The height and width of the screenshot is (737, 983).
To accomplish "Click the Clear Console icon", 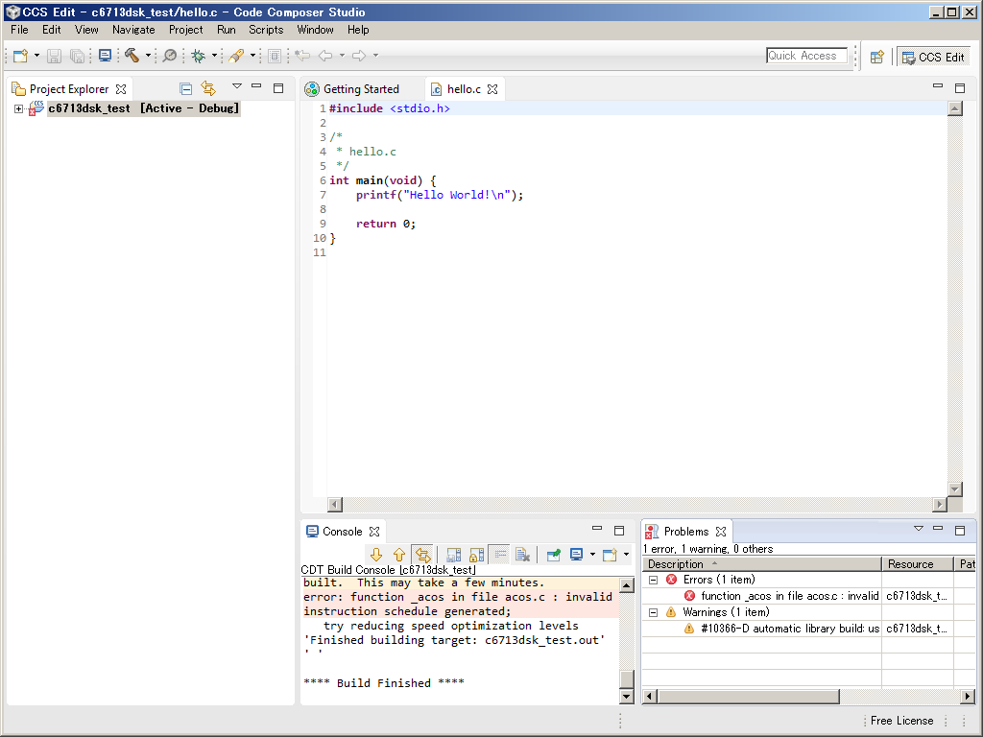I will click(x=522, y=555).
